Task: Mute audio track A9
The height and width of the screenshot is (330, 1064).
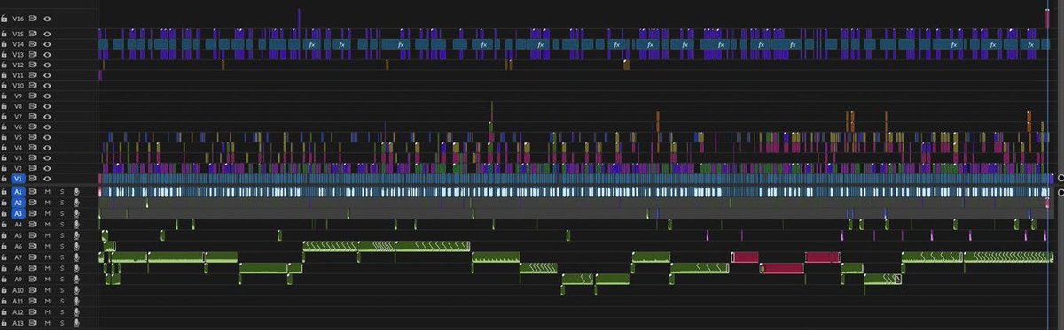Action: [47, 279]
